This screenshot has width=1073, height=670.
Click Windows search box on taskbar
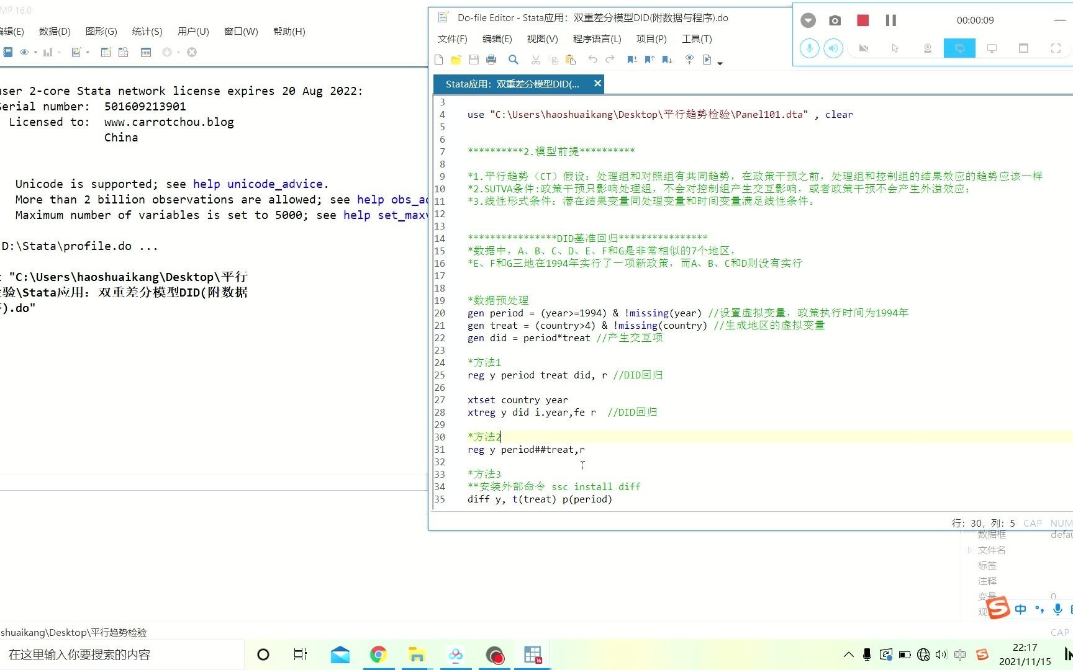click(122, 654)
